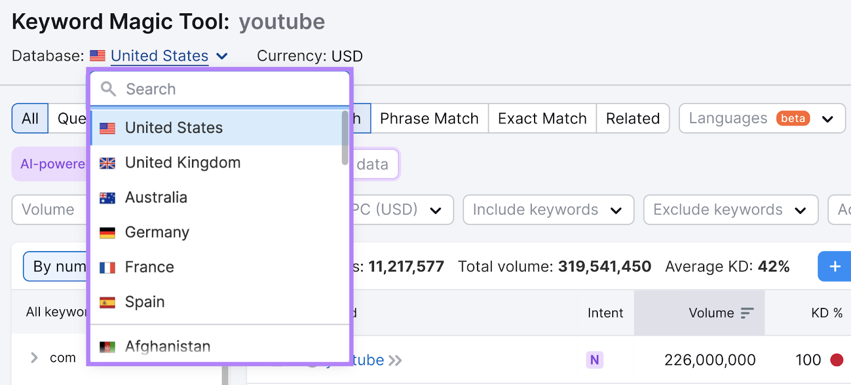Open the Volume filter
Screen dimensions: 851x385
tap(49, 210)
